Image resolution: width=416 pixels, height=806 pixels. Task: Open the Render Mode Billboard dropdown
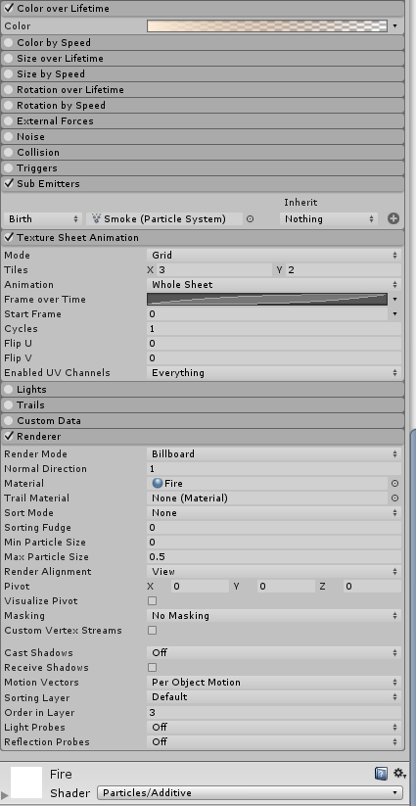pos(274,453)
